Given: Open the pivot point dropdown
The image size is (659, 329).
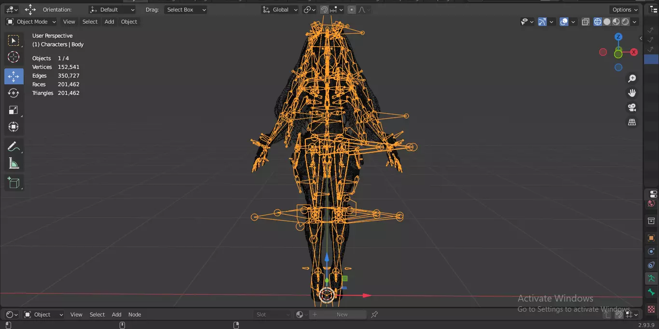Looking at the screenshot, I should pos(309,10).
